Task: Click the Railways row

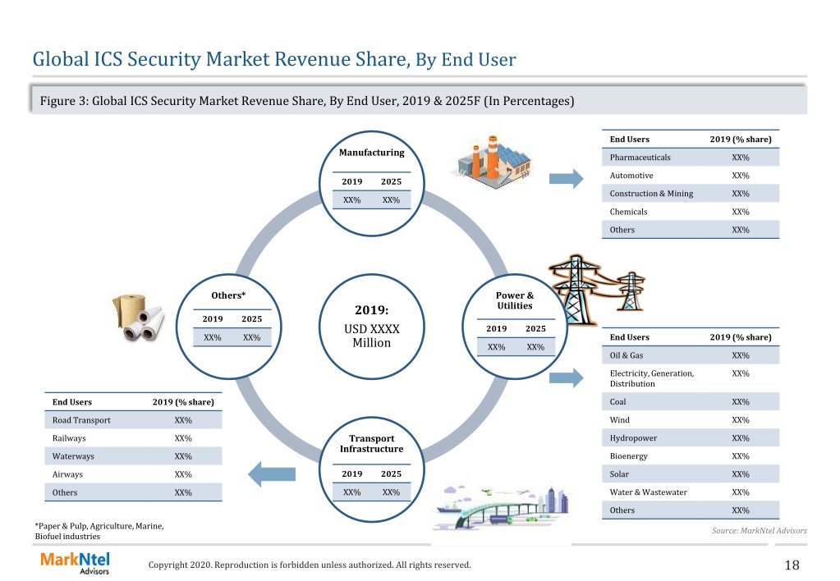Action: click(133, 438)
